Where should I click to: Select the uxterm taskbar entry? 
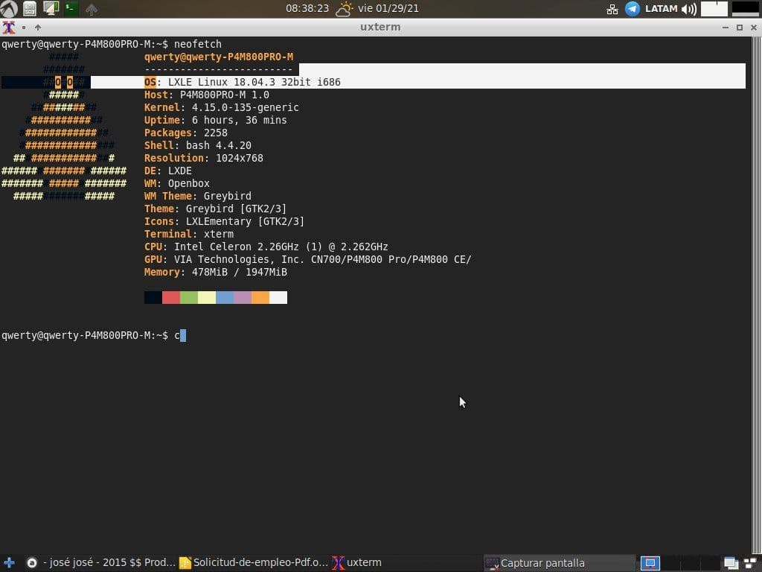357,563
